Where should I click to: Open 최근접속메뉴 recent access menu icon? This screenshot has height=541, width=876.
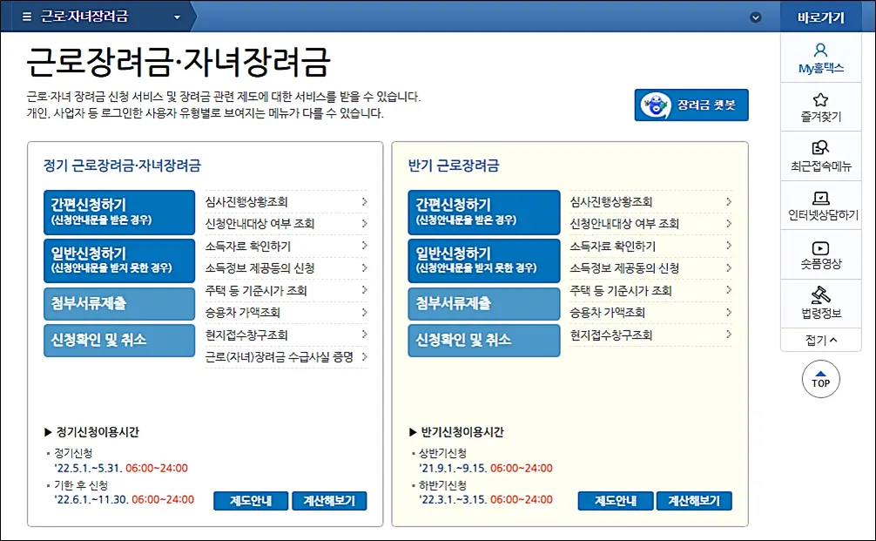(820, 155)
